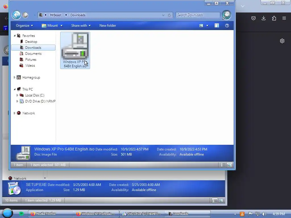Select Downloads in the navigation pane
291x218 pixels.
(33, 48)
